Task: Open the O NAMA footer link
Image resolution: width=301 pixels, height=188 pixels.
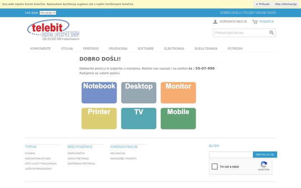Action: [30, 153]
